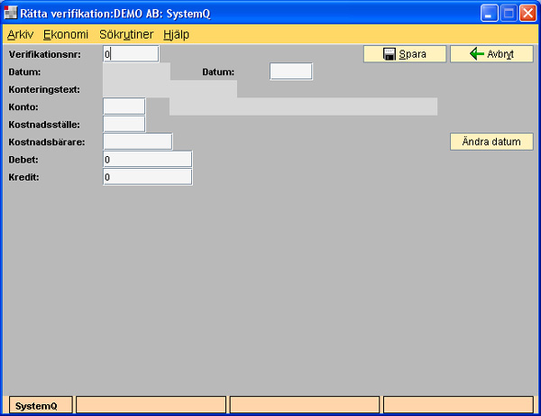Image resolution: width=541 pixels, height=416 pixels.
Task: Click the Debet amount field
Action: (x=148, y=159)
